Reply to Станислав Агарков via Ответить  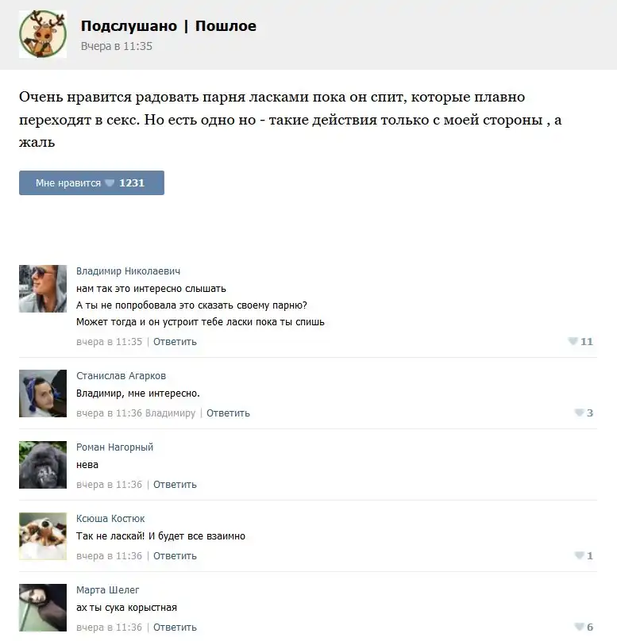[x=228, y=413]
